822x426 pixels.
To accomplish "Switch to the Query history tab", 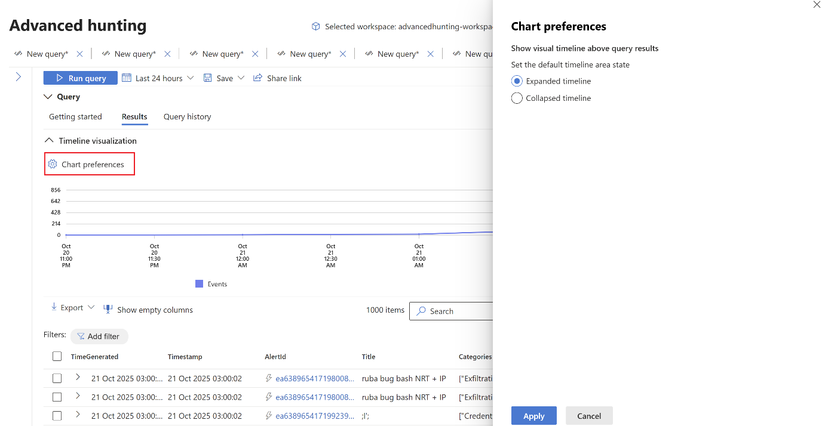I will (187, 117).
